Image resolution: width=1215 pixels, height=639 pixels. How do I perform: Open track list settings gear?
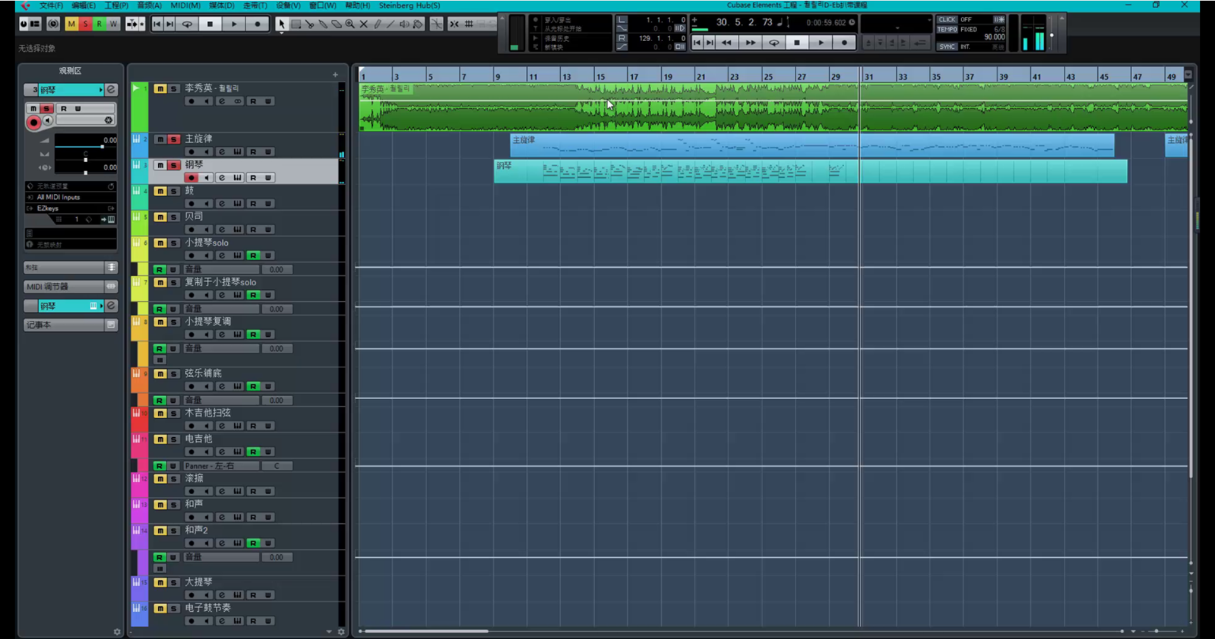coord(341,631)
